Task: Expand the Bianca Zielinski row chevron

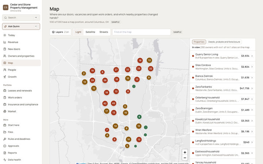Action: pyautogui.click(x=252, y=78)
